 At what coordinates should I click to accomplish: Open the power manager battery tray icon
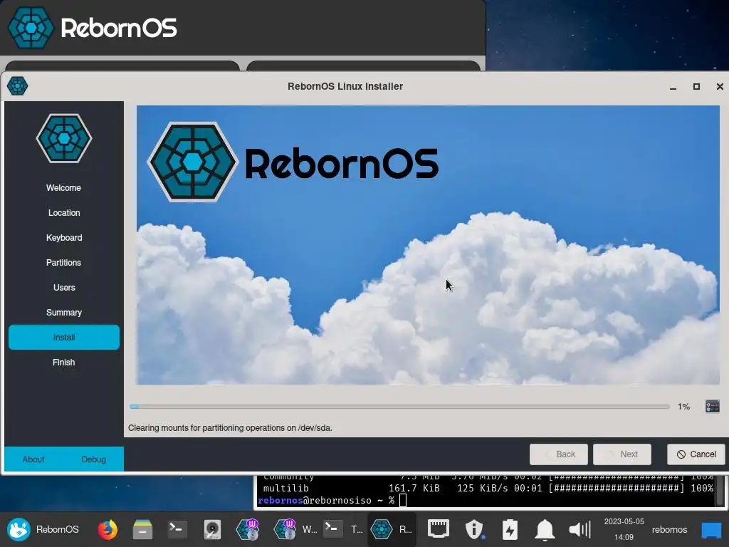click(510, 529)
